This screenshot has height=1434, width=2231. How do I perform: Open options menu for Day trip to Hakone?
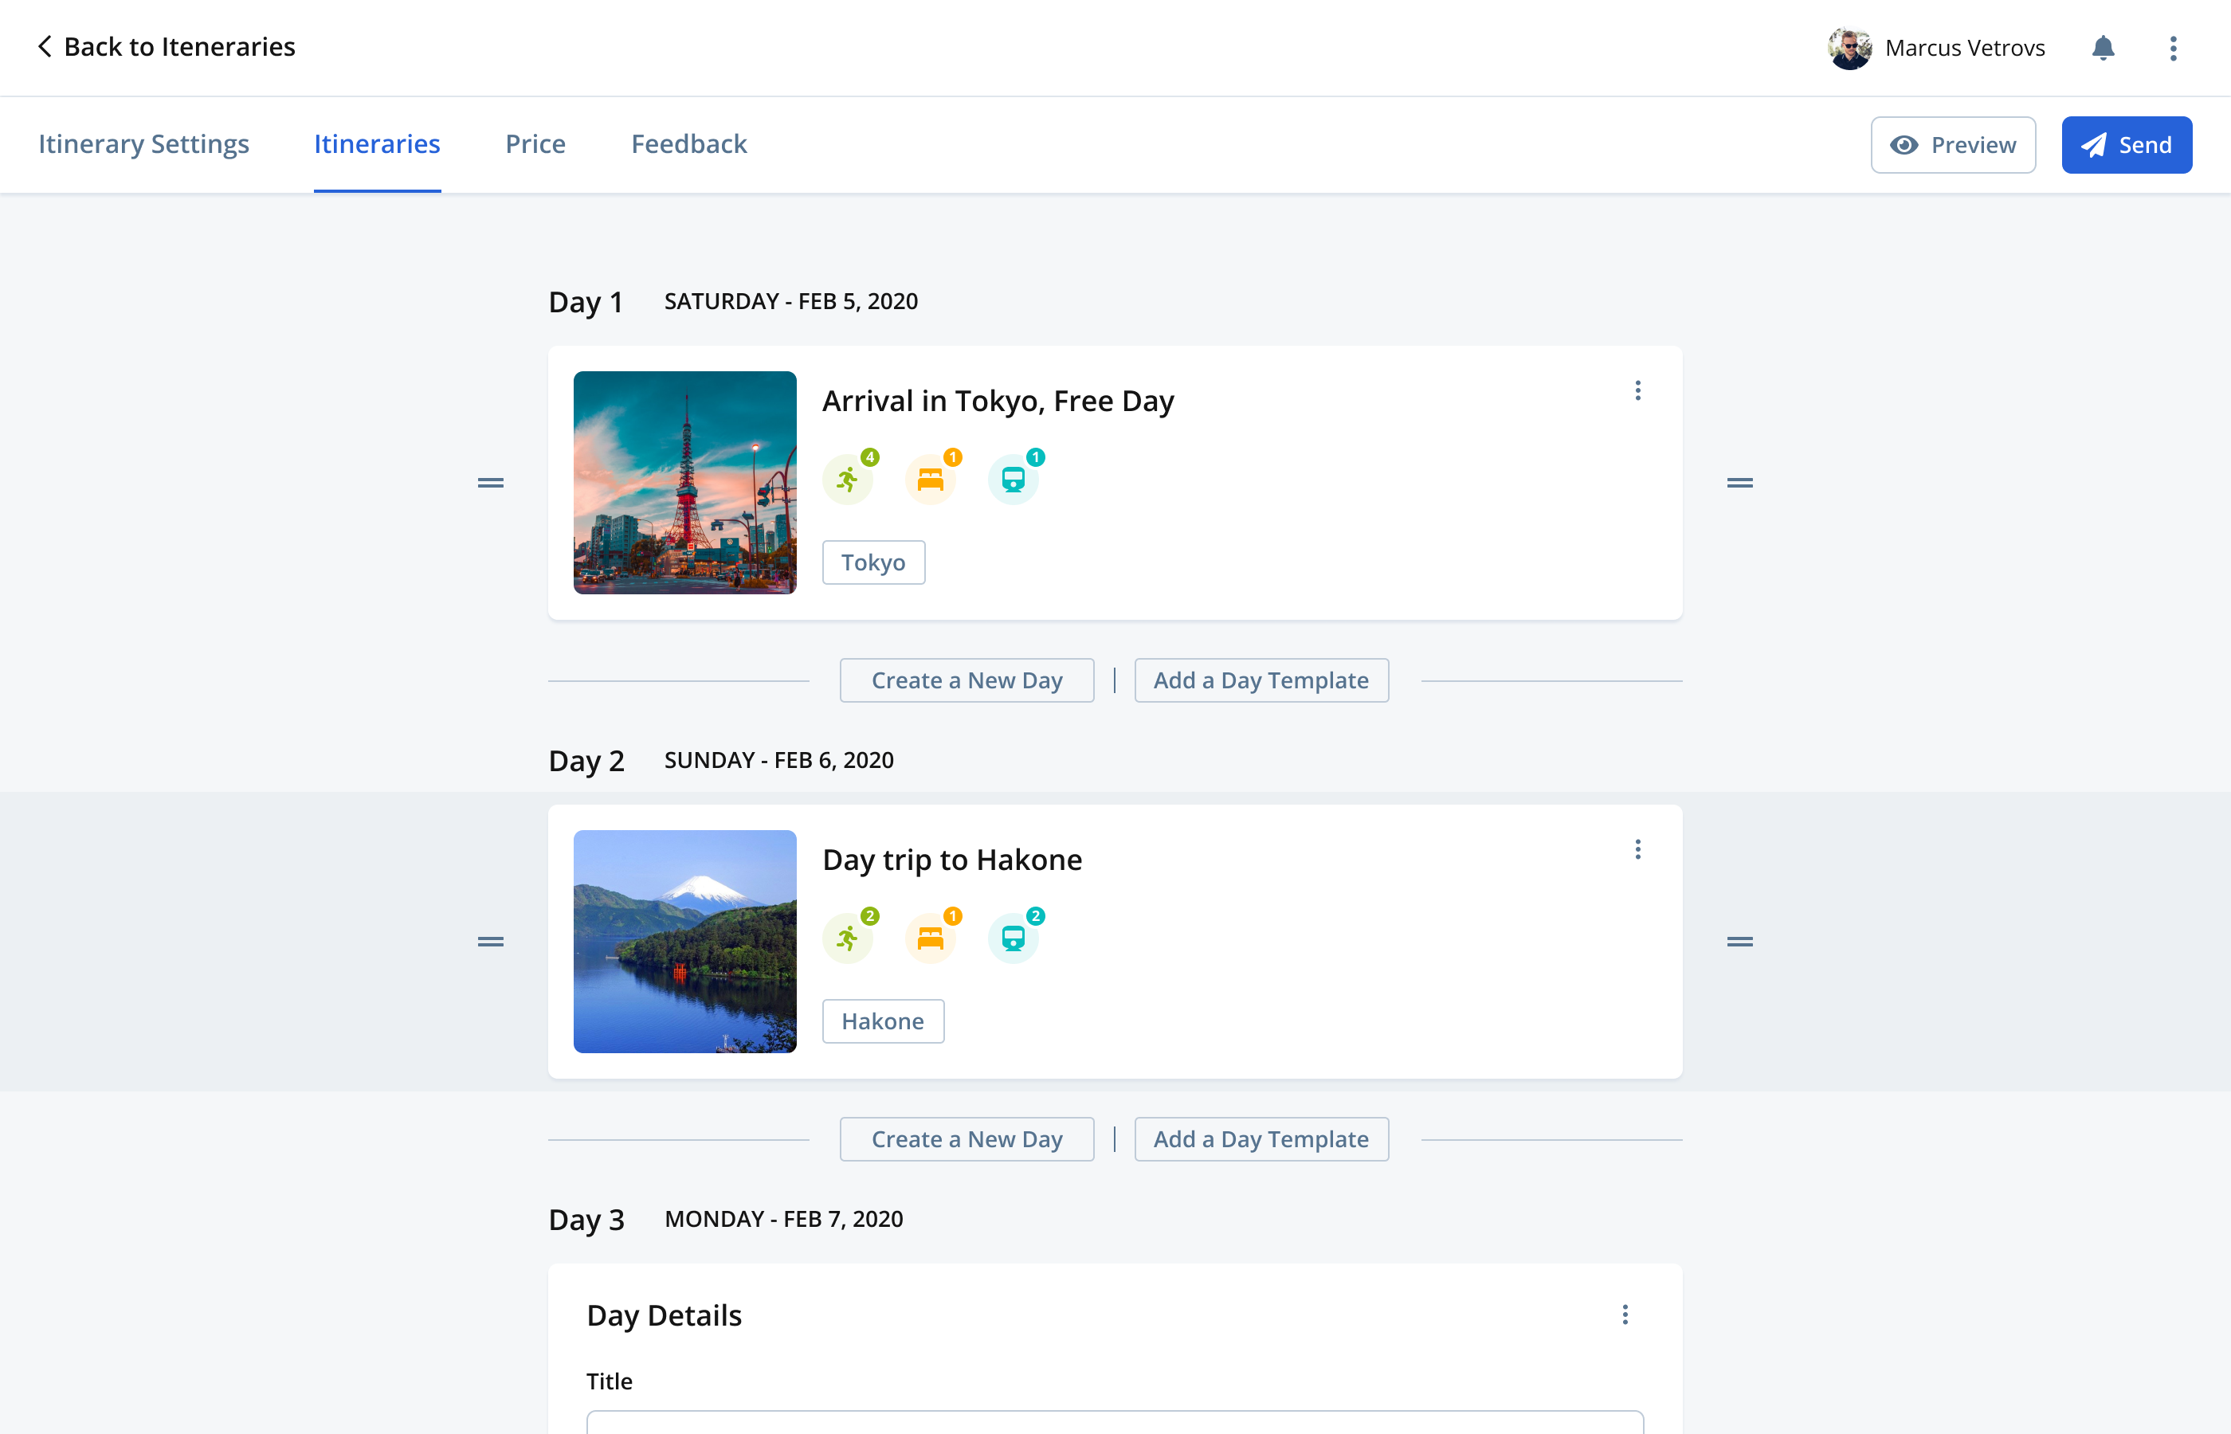(x=1638, y=848)
